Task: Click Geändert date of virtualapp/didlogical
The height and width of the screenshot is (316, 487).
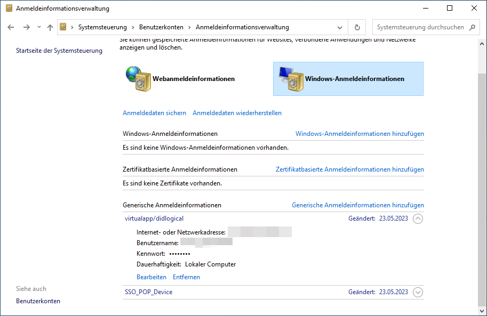Action: click(394, 218)
